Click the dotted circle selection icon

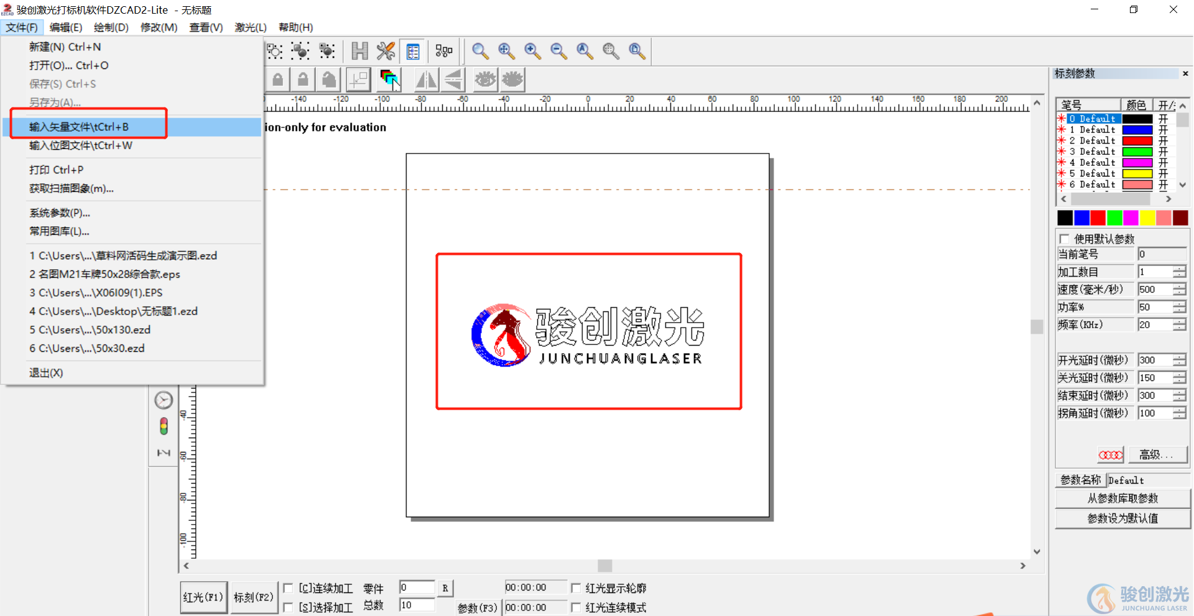274,51
